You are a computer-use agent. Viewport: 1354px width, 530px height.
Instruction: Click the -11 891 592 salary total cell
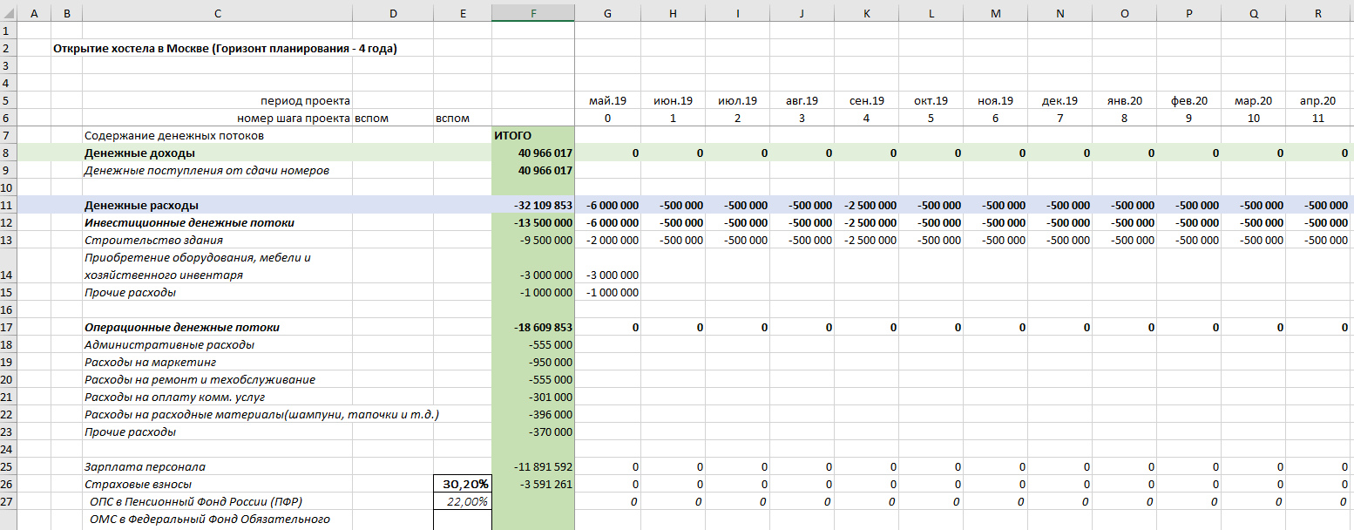point(532,467)
